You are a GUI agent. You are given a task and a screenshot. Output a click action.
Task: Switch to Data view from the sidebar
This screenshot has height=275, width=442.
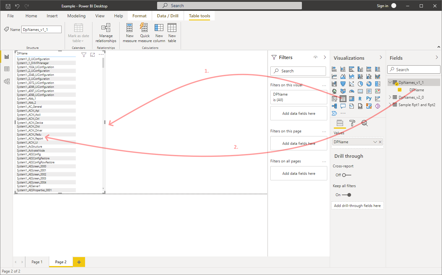pos(7,69)
